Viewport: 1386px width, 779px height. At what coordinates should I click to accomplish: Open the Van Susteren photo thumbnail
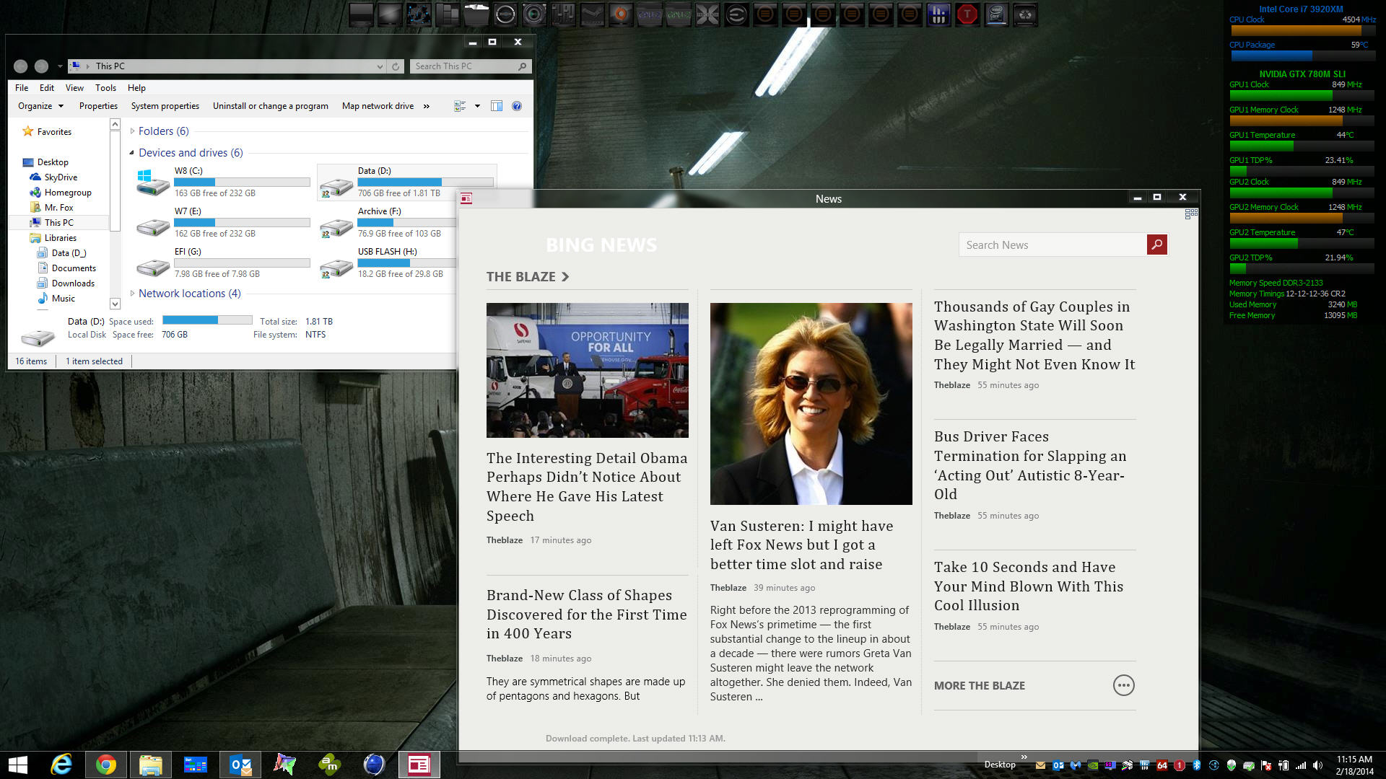coord(811,403)
